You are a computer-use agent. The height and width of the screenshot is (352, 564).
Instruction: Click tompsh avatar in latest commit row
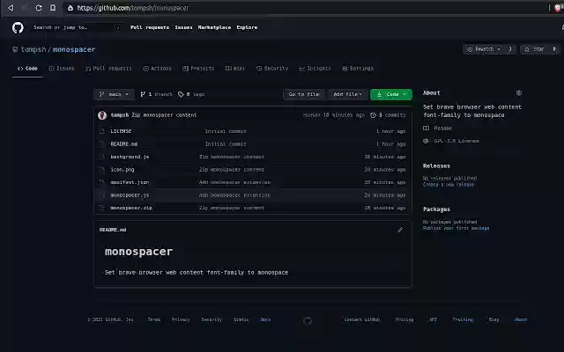click(x=102, y=115)
